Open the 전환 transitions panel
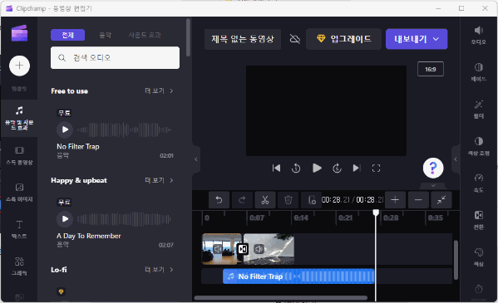 coord(479,220)
